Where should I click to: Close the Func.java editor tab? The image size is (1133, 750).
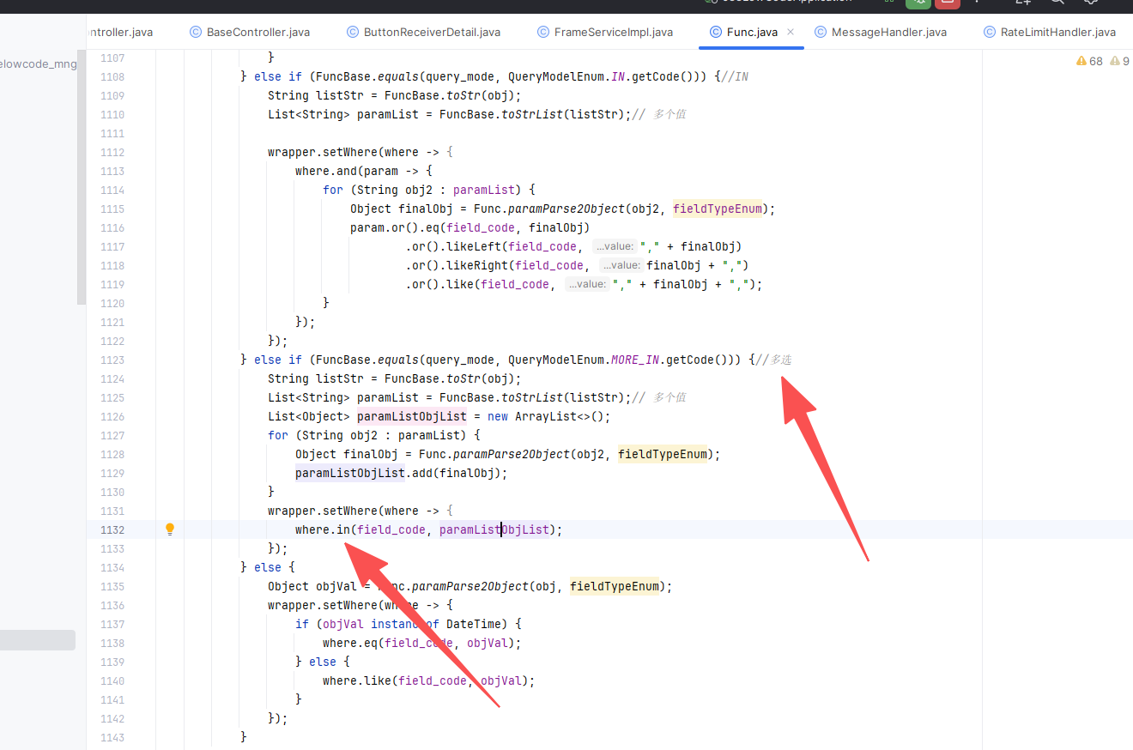coord(791,32)
